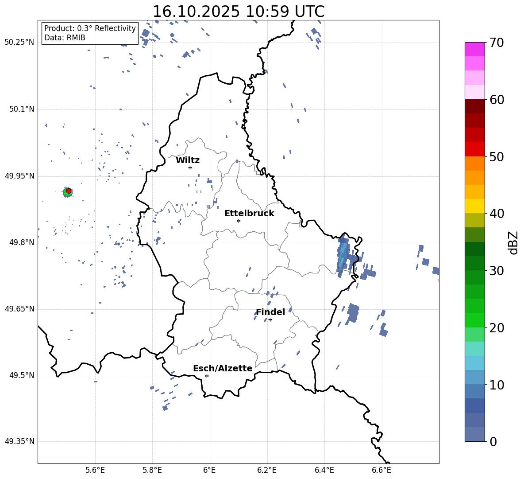524x479 pixels.
Task: Click the red radar site marker
Action: [69, 191]
